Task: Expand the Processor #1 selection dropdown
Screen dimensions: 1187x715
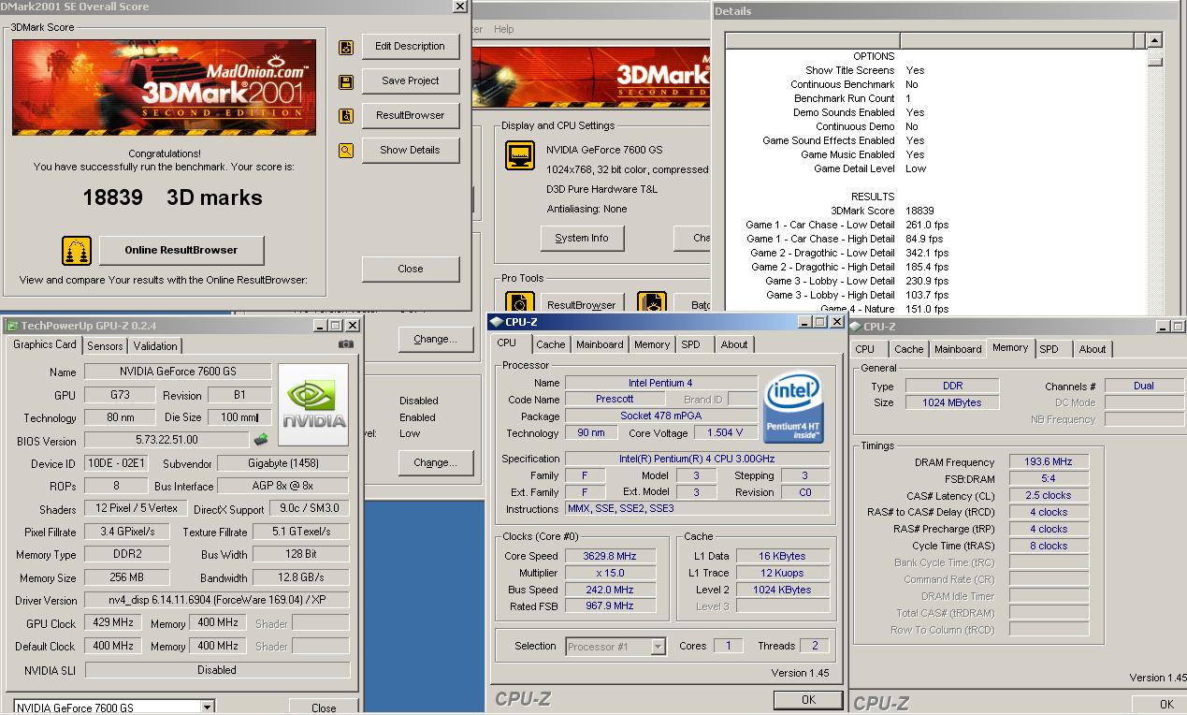Action: pyautogui.click(x=659, y=646)
